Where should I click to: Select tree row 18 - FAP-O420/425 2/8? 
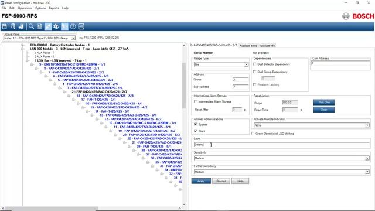[x=105, y=96]
